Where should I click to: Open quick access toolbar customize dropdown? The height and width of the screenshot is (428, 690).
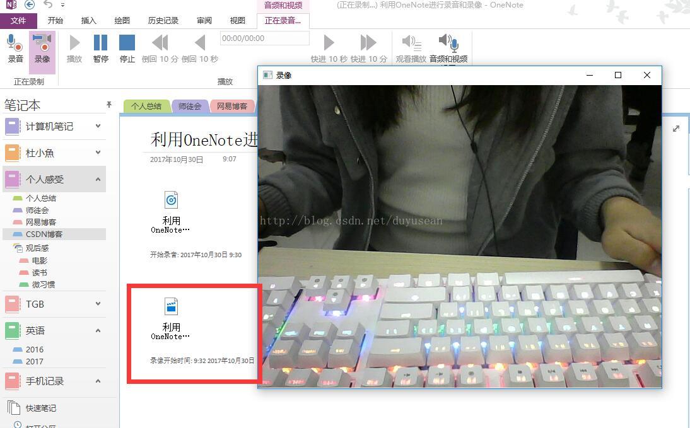point(62,5)
